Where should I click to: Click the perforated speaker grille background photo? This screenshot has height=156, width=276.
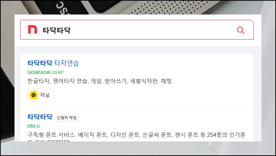click(171, 8)
